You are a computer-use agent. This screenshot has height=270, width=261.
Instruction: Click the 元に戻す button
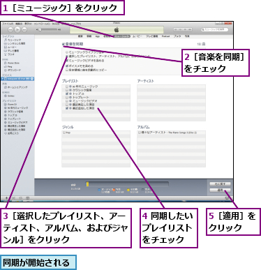point(220,184)
